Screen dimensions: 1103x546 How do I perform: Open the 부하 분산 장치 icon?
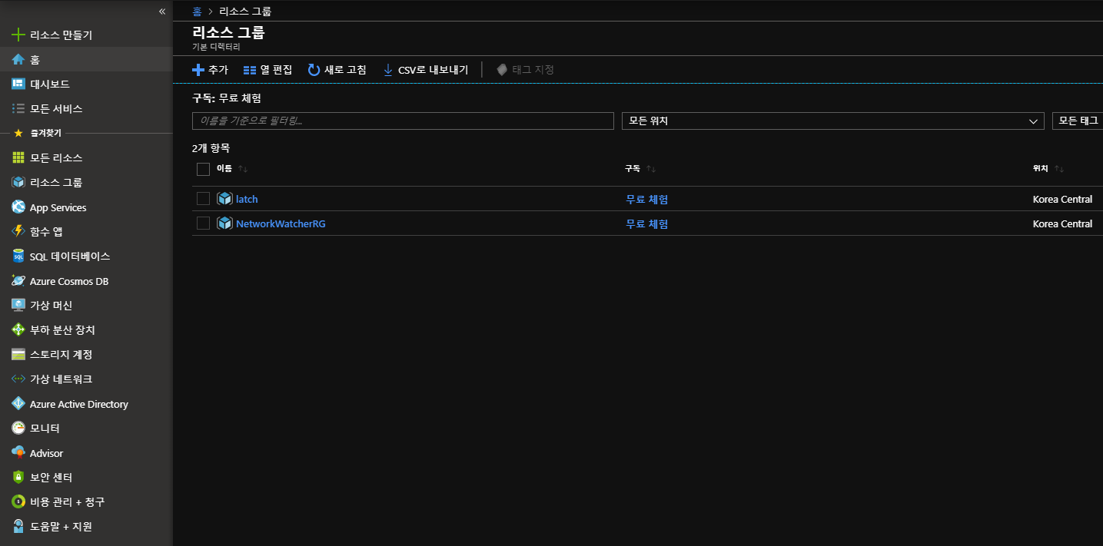pos(18,329)
